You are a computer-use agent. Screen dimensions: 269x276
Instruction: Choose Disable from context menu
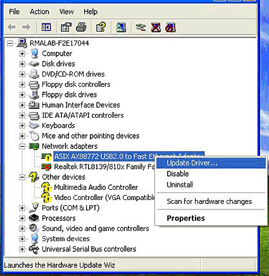pos(211,174)
